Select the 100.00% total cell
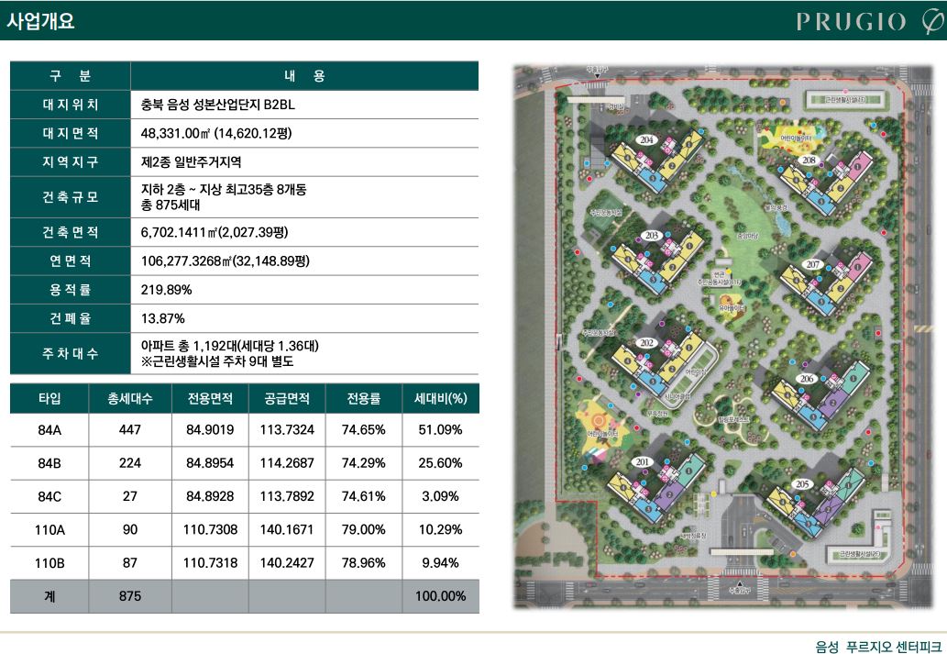947x654 pixels. (x=440, y=596)
